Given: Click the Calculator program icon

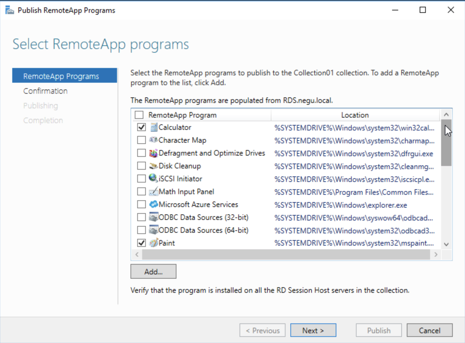Looking at the screenshot, I should (x=153, y=127).
